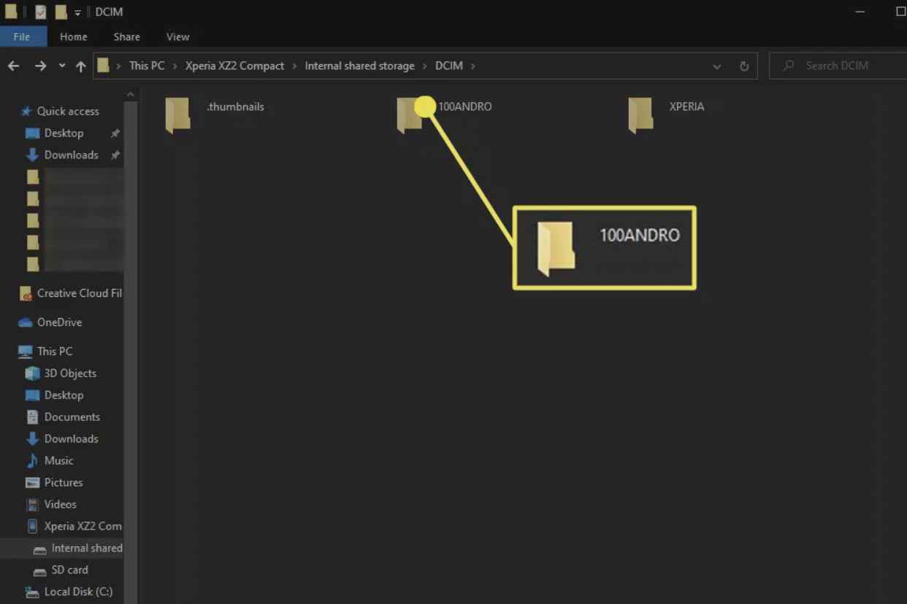
Task: Click the Quick access star icon
Action: coord(26,111)
